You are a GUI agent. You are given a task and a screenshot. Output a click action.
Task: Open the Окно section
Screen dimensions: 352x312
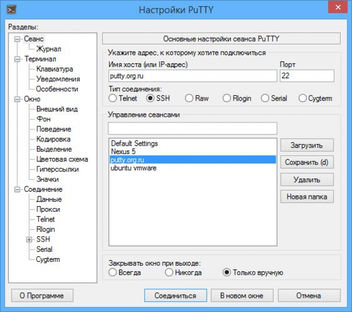click(x=32, y=99)
